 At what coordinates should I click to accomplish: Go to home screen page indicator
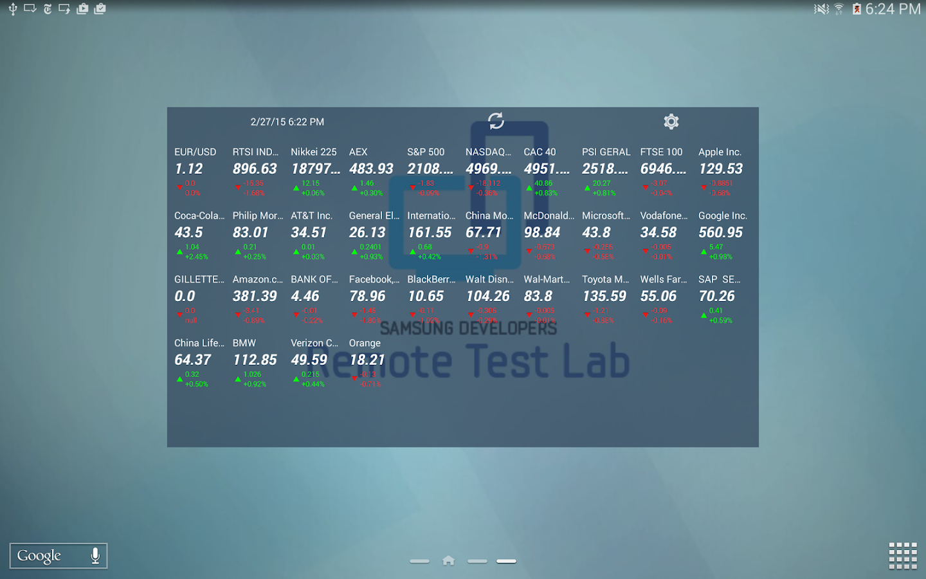[449, 561]
